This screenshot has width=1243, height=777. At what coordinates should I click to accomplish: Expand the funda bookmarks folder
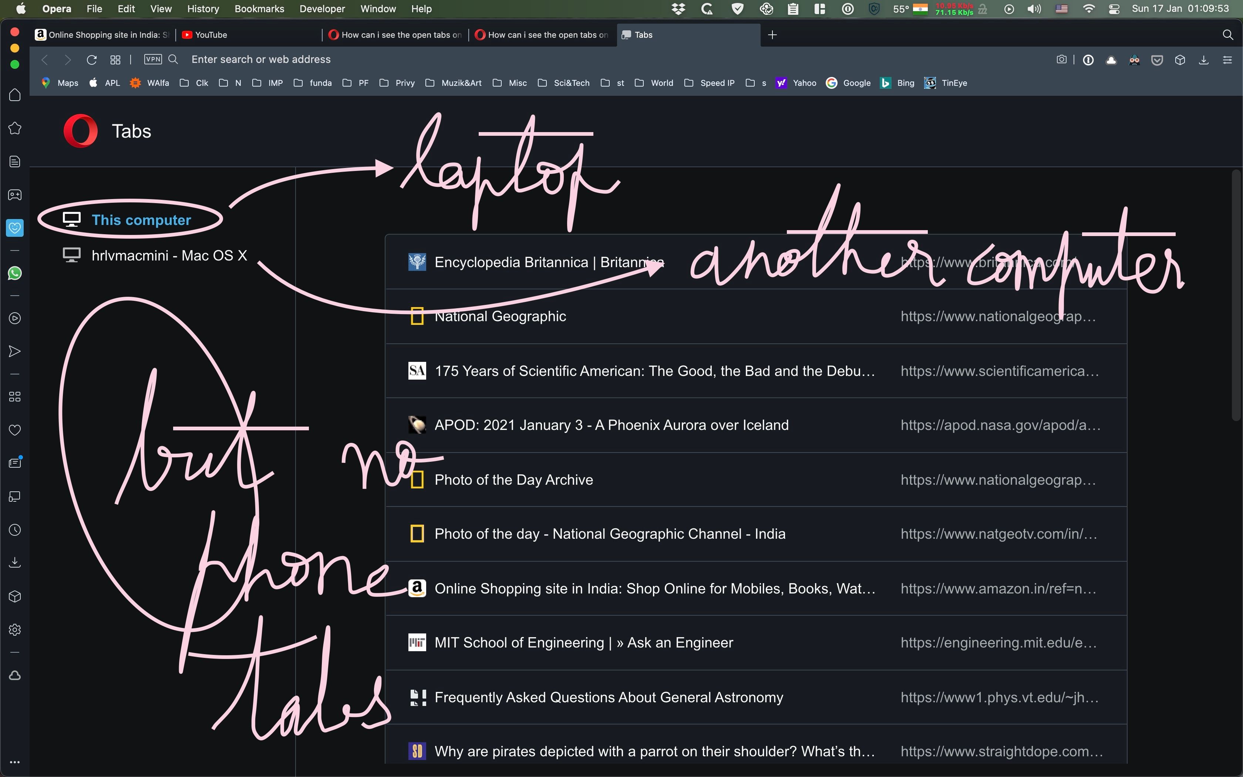[x=312, y=83]
